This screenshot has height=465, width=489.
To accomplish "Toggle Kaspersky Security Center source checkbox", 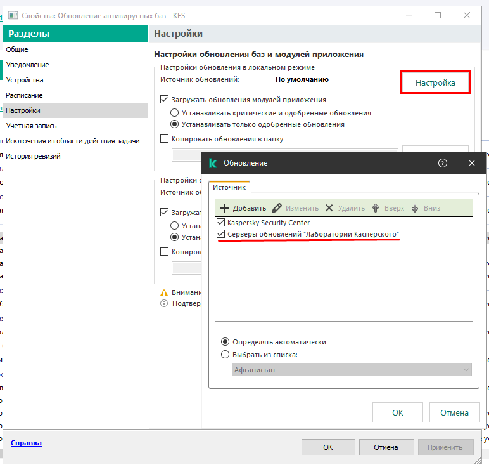I will (221, 223).
